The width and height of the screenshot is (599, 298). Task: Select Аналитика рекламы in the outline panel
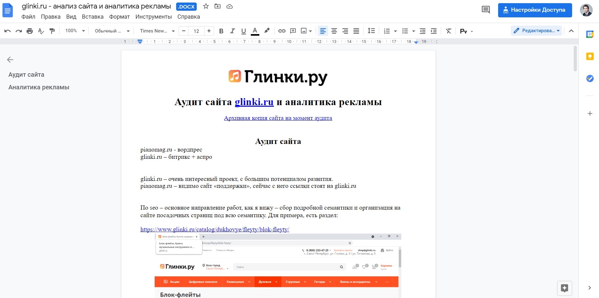coord(39,87)
